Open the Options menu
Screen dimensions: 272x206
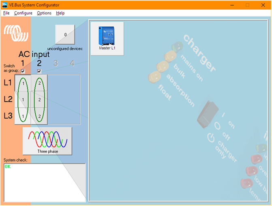(44, 13)
